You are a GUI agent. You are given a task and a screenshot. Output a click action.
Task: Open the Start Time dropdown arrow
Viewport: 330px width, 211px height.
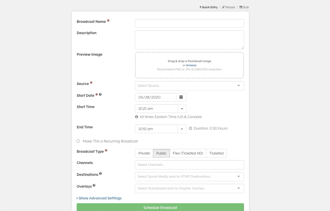182,109
